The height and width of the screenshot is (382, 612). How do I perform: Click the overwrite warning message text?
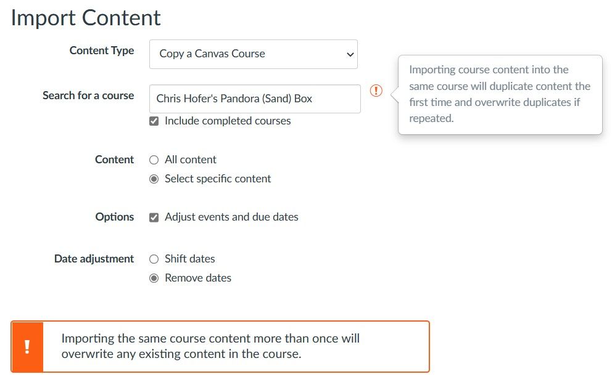click(x=210, y=346)
